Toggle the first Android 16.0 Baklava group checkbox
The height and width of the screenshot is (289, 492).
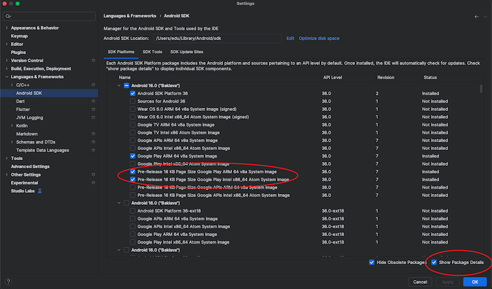[x=126, y=85]
